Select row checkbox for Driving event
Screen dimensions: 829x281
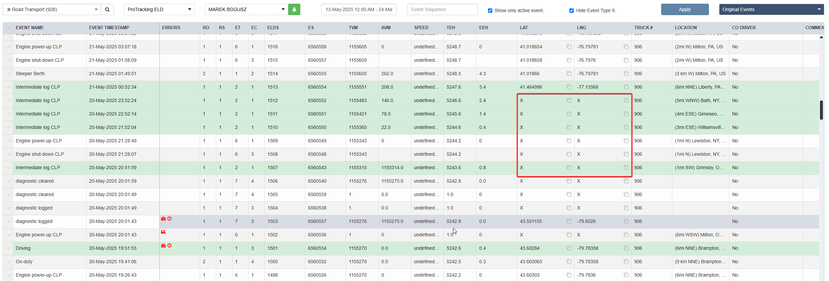click(x=8, y=248)
